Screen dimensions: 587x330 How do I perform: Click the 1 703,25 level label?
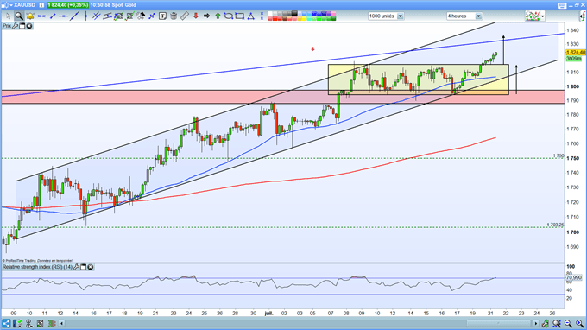click(x=555, y=225)
